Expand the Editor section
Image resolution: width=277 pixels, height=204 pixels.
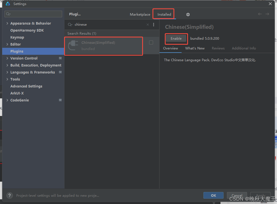click(x=7, y=44)
